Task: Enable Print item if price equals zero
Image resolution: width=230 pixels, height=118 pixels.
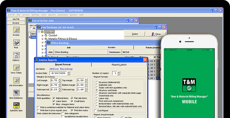Action: [x=38, y=111]
